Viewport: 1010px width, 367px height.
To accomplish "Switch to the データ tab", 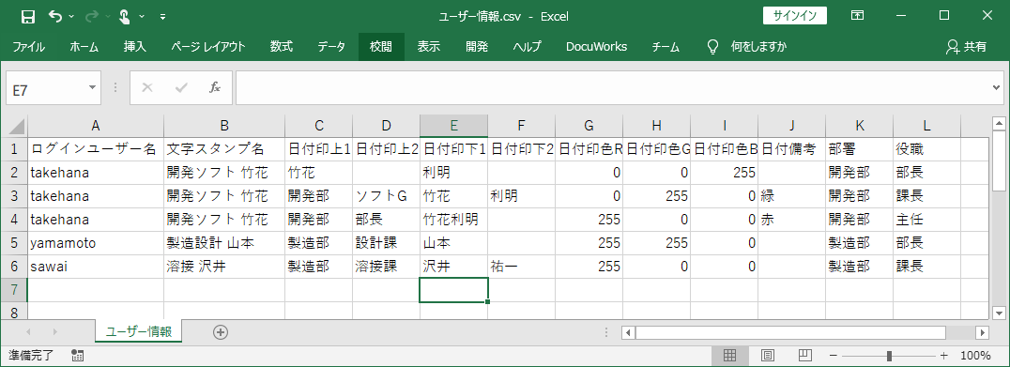I will 331,46.
